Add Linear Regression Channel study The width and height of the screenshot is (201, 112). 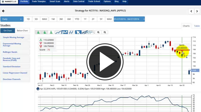[x=15, y=73]
